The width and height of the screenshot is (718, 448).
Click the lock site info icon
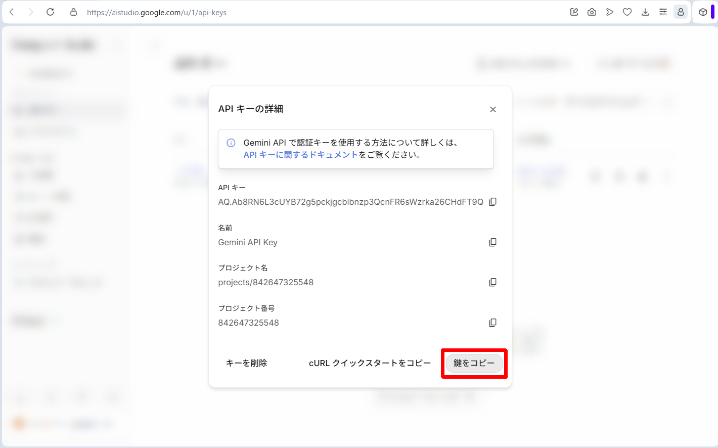(74, 12)
